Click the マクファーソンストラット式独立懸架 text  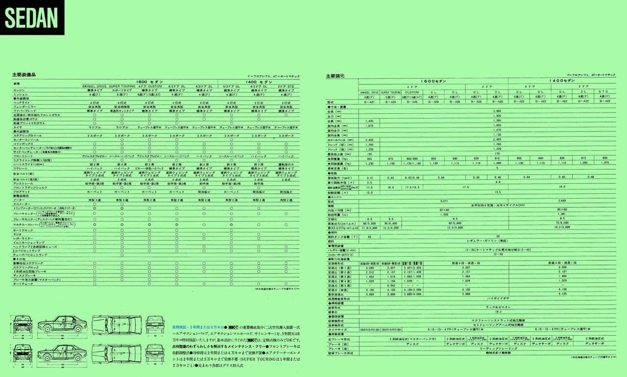click(498, 321)
